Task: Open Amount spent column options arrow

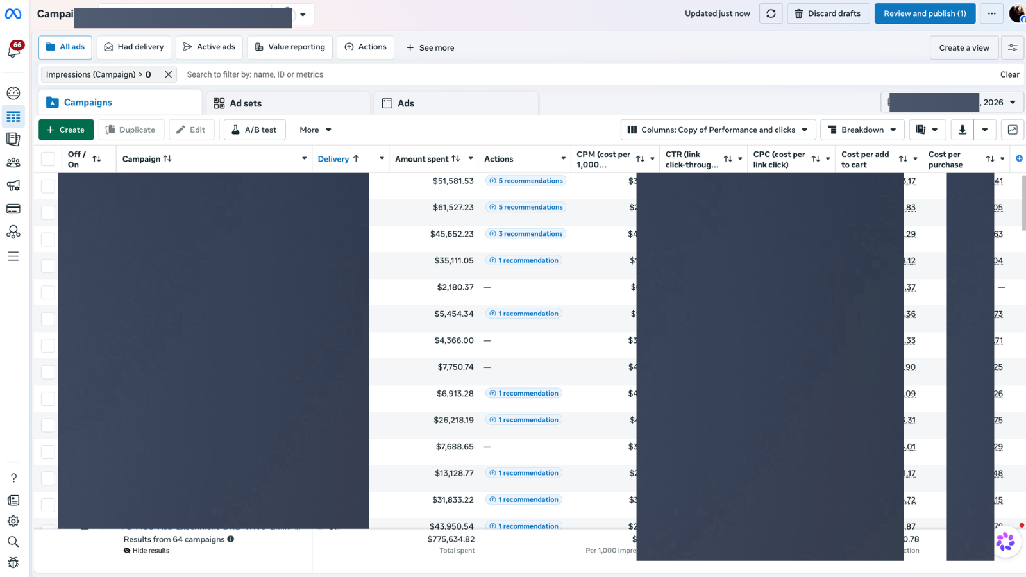Action: (x=471, y=158)
